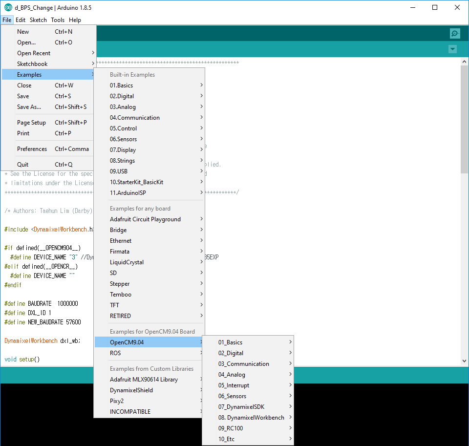Image resolution: width=469 pixels, height=446 pixels.
Task: Open the 05_Interrupt OpenCM submenu
Action: (248, 385)
